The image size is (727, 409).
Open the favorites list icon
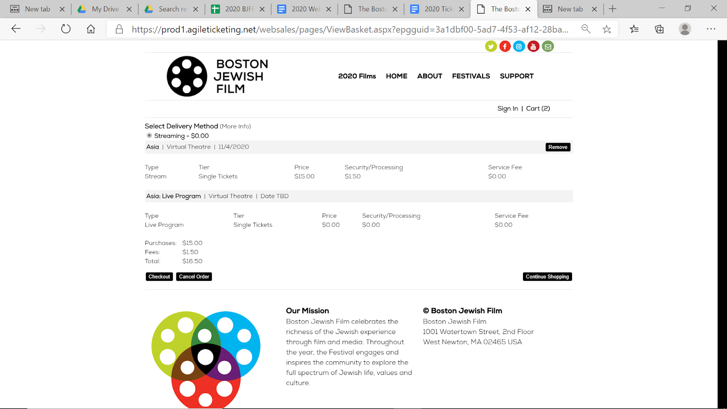[x=634, y=29]
